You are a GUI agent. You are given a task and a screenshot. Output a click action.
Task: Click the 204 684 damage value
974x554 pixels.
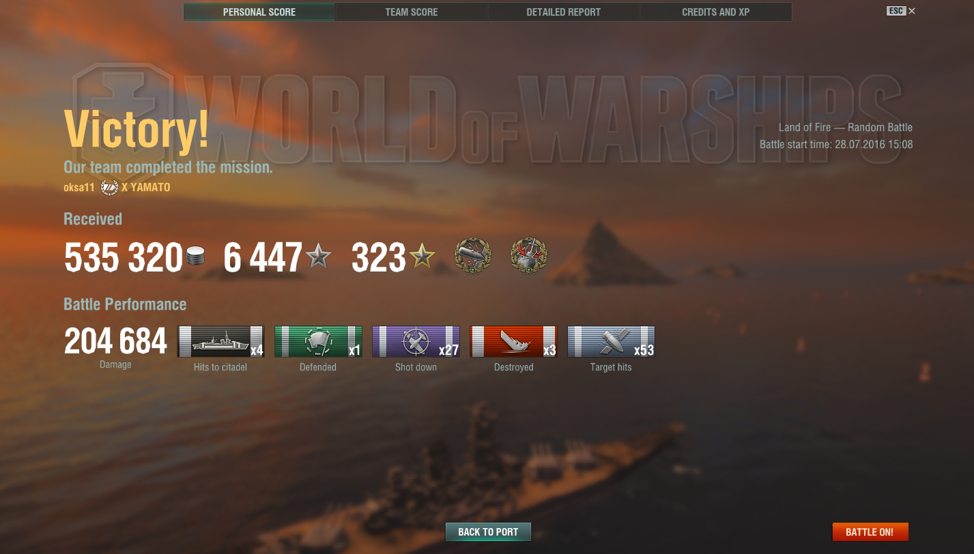[x=115, y=341]
